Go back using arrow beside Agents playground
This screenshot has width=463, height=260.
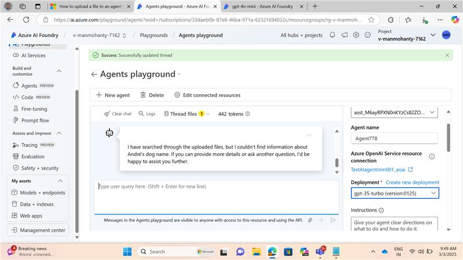94,75
